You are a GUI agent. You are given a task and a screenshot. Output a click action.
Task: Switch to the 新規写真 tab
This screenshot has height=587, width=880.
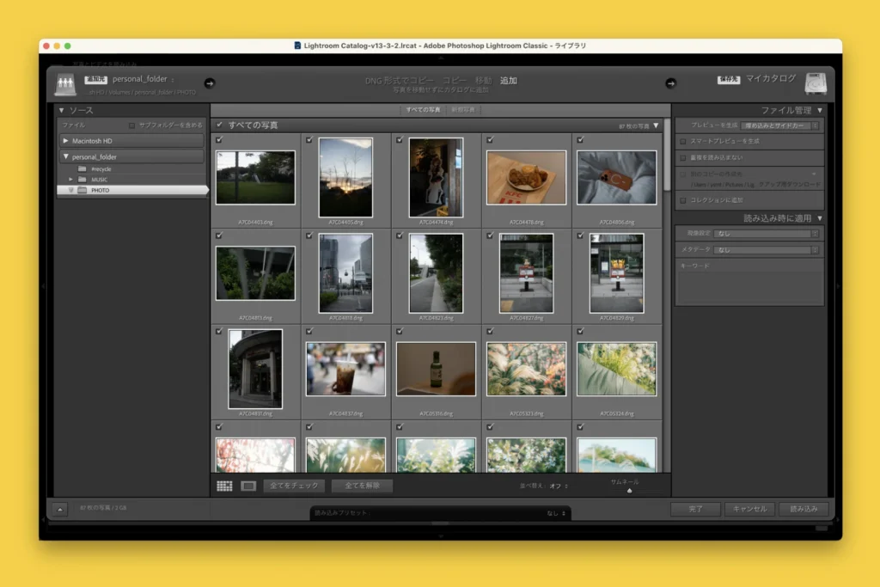pyautogui.click(x=463, y=110)
